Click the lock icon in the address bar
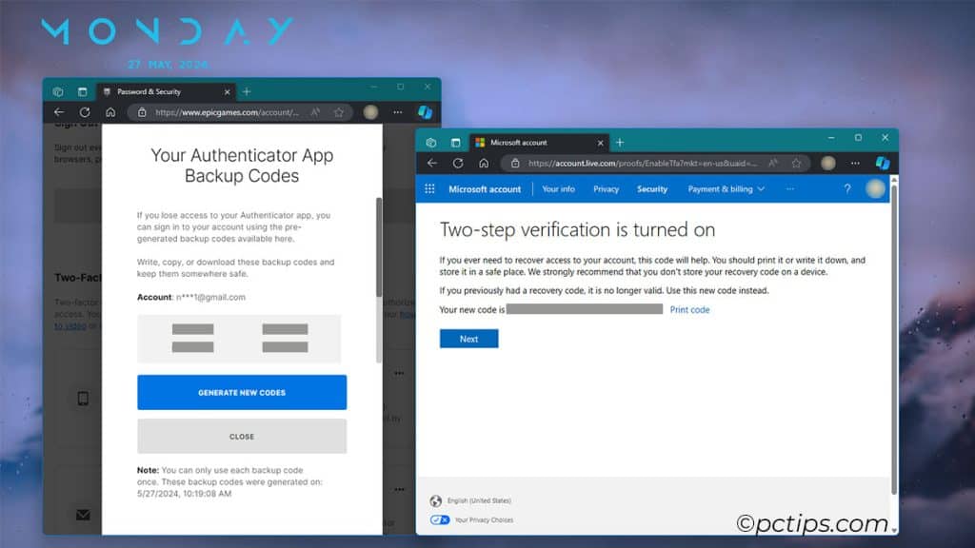This screenshot has height=548, width=975. point(513,162)
